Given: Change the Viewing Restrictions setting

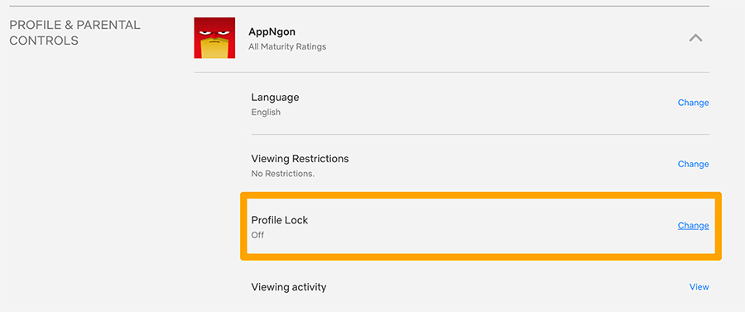Looking at the screenshot, I should tap(693, 164).
